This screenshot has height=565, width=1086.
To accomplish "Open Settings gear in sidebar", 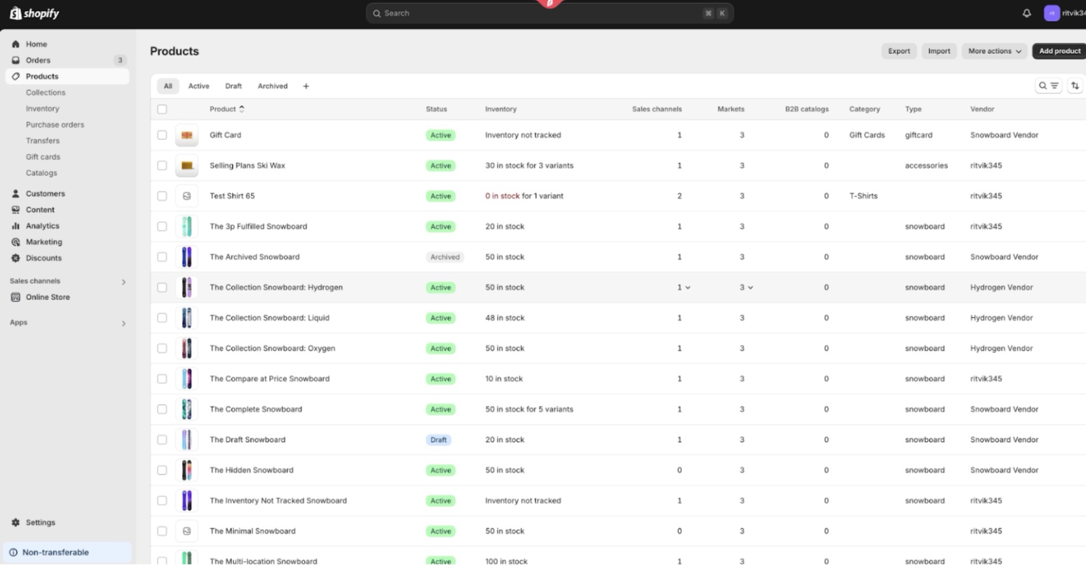I will tap(40, 522).
